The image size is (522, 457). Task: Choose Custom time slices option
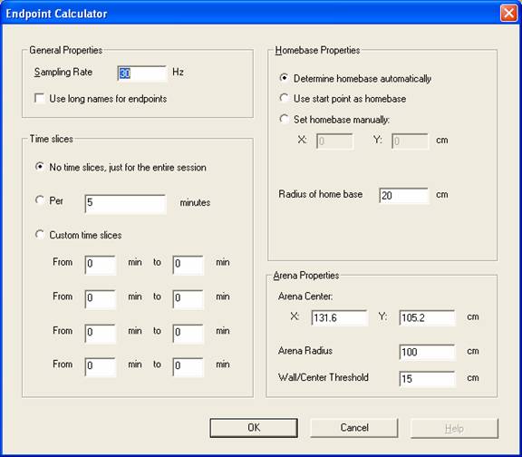[x=40, y=235]
